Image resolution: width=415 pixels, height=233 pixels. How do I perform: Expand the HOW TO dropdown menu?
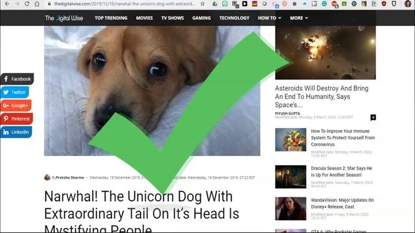coord(270,18)
